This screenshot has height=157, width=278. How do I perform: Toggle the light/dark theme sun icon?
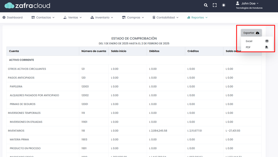pos(224,5)
